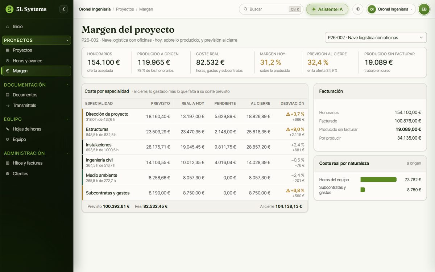This screenshot has height=272, width=435.
Task: Open Hitos y facturas page
Action: [37, 163]
